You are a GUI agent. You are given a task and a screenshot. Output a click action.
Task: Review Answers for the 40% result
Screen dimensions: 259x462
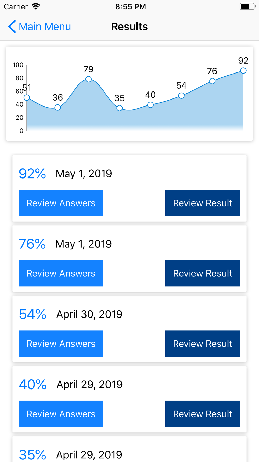coord(61,414)
